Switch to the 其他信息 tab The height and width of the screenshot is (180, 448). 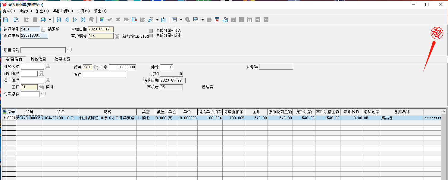tap(38, 59)
